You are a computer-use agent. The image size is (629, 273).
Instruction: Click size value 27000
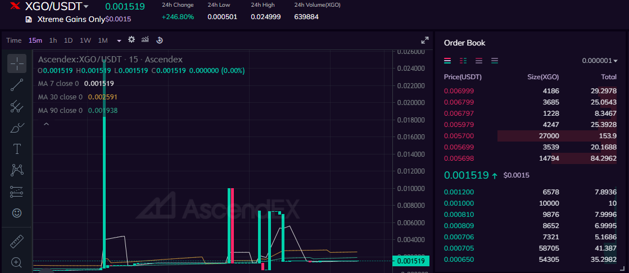[x=549, y=136]
